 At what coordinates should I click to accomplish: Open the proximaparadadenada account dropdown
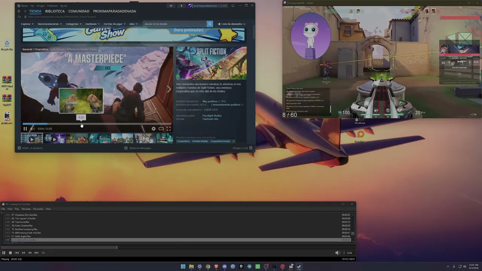207,6
